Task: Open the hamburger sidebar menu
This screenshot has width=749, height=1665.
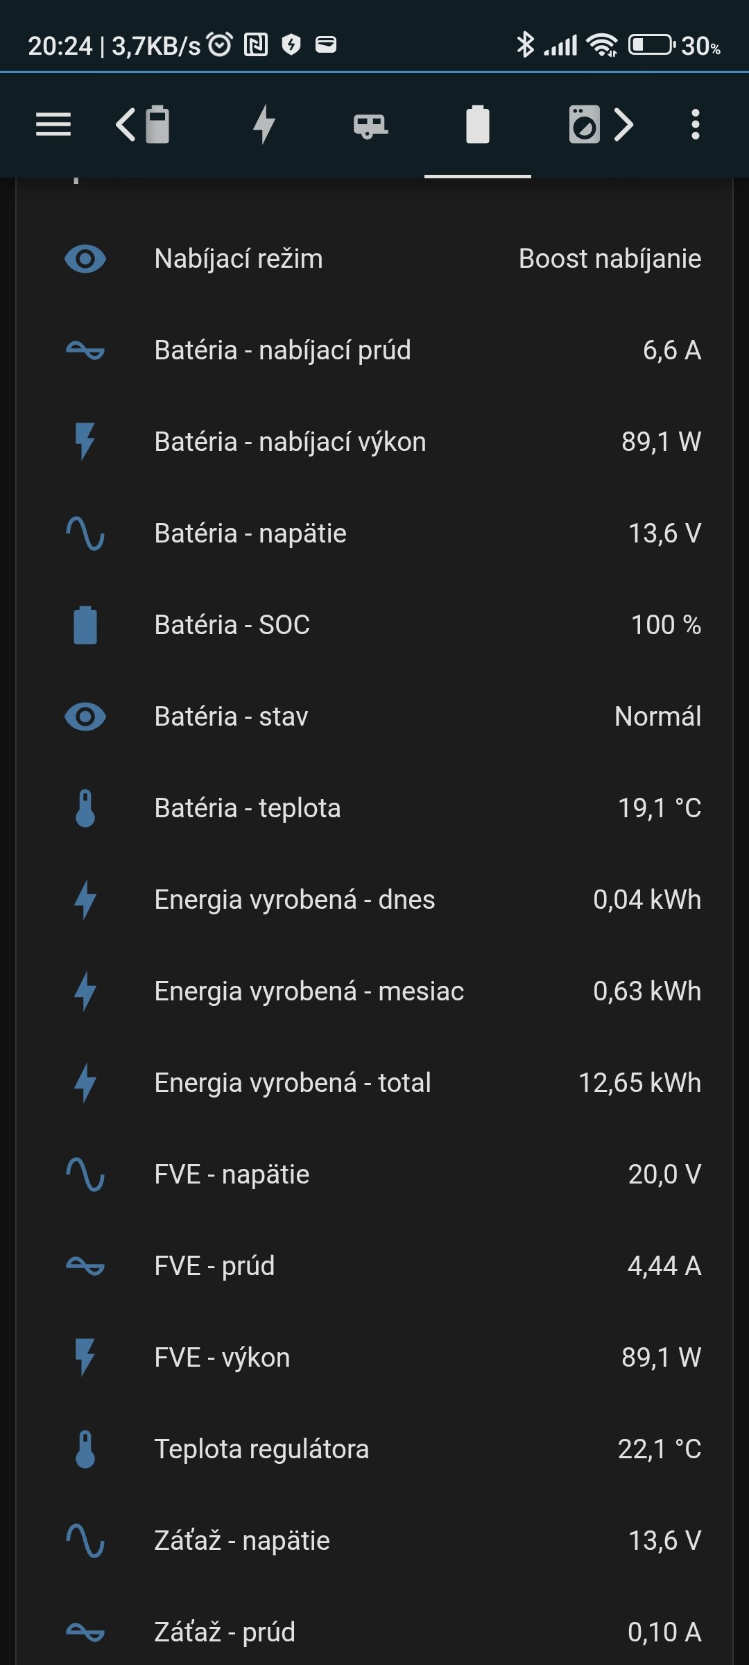Action: pyautogui.click(x=53, y=125)
